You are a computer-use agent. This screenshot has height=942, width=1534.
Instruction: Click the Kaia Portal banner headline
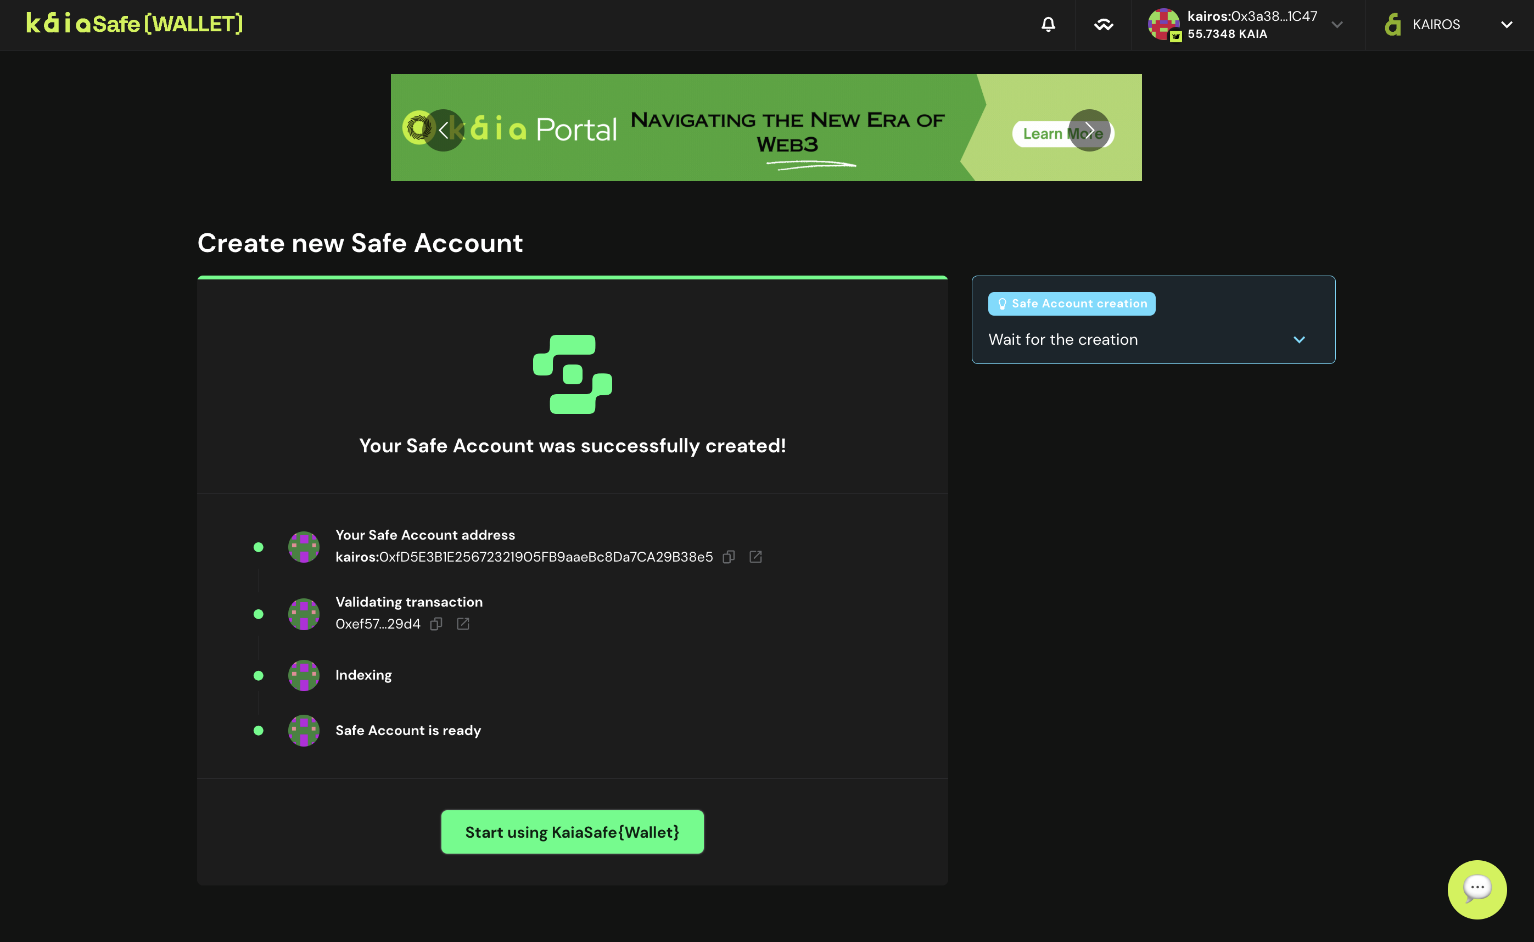coord(787,132)
